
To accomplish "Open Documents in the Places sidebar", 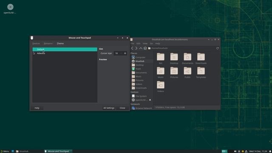I will 142,73.
